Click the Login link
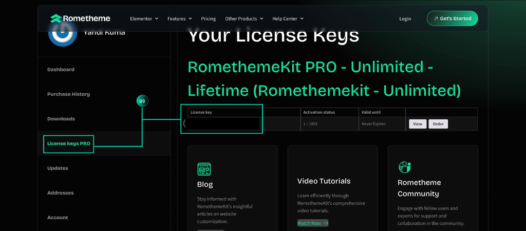The height and width of the screenshot is (231, 526). point(405,19)
